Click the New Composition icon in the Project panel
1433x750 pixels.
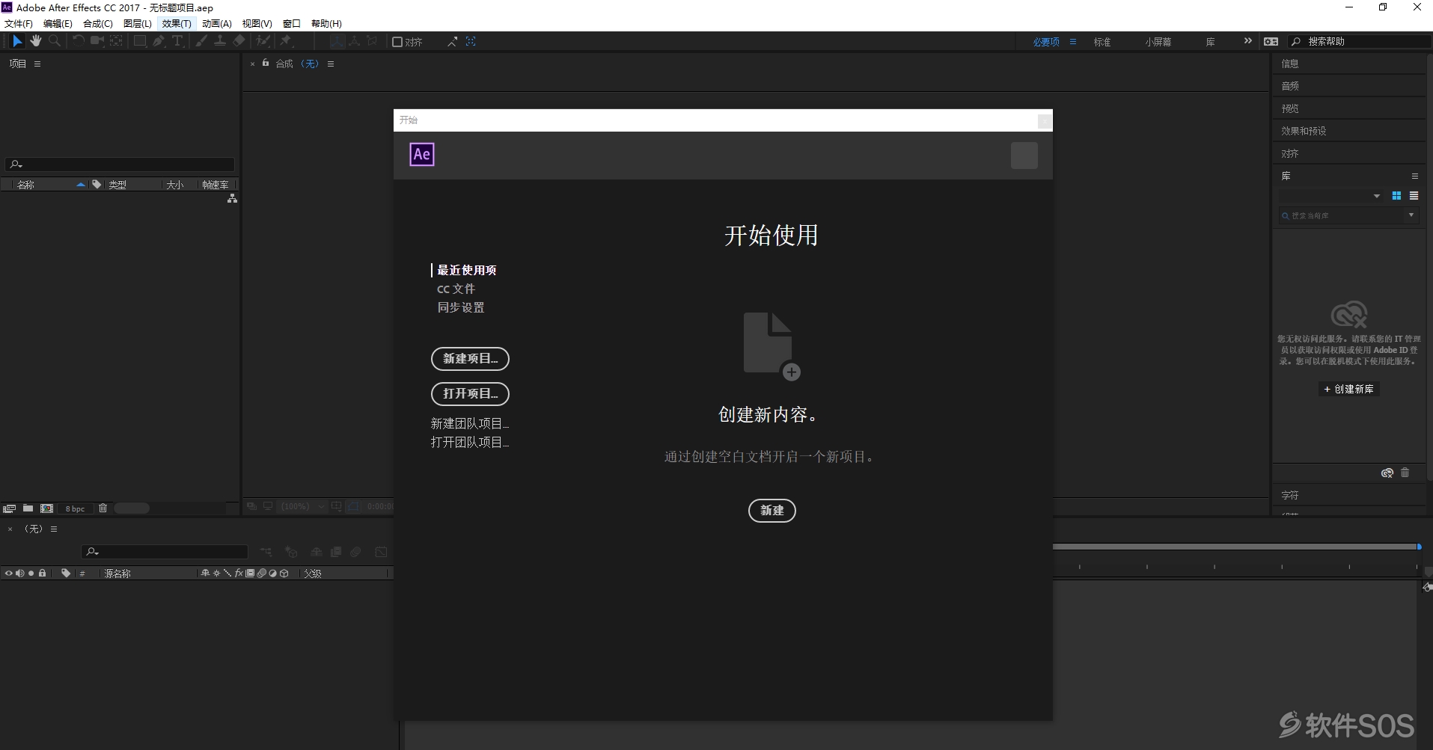click(x=46, y=508)
